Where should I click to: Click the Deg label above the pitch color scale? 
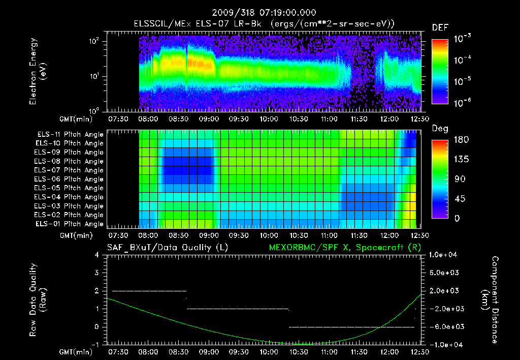(440, 129)
